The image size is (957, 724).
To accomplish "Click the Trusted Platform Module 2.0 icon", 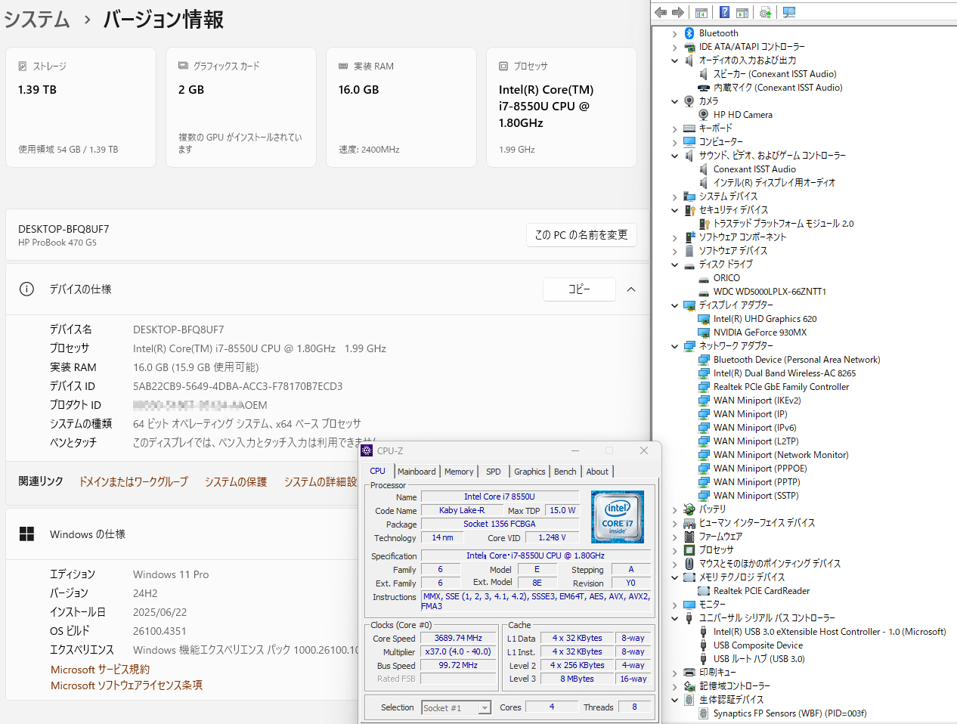I will click(x=704, y=224).
